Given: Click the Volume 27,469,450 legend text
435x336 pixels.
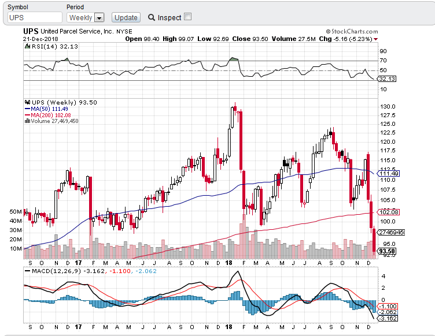Looking at the screenshot, I should [54, 121].
